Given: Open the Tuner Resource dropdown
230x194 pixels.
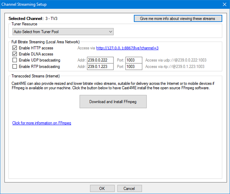Looking at the screenshot, I should 63,32.
